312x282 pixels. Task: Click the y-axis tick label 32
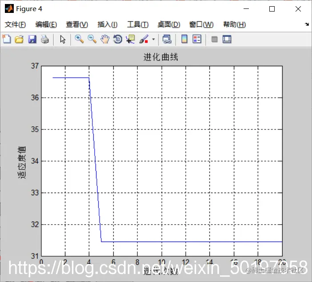35,225
